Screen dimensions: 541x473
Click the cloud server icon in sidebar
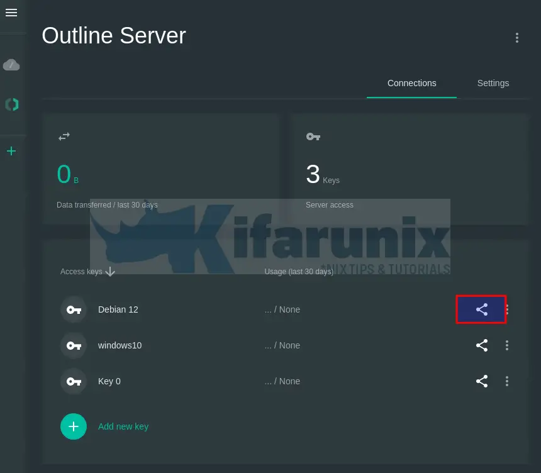11,65
